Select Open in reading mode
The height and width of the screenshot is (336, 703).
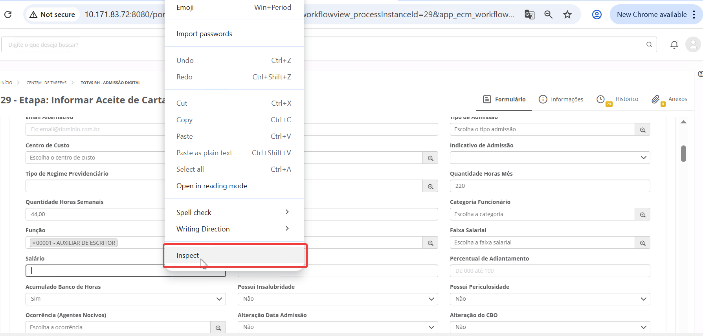point(234,186)
